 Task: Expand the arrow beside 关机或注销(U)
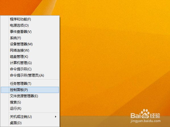tap(56, 117)
